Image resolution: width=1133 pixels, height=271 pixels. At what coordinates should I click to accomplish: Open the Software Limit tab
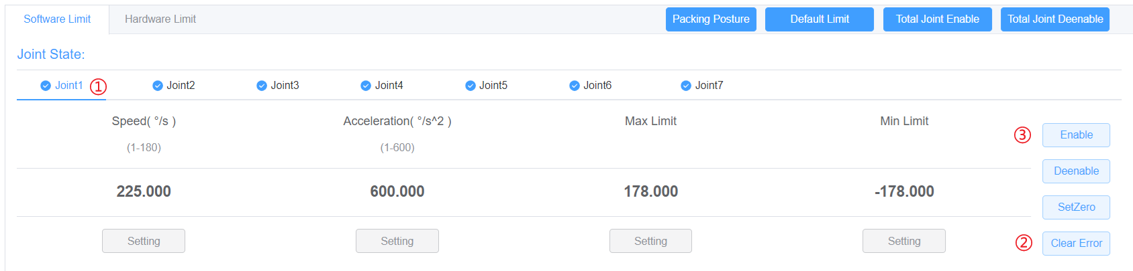tap(57, 19)
